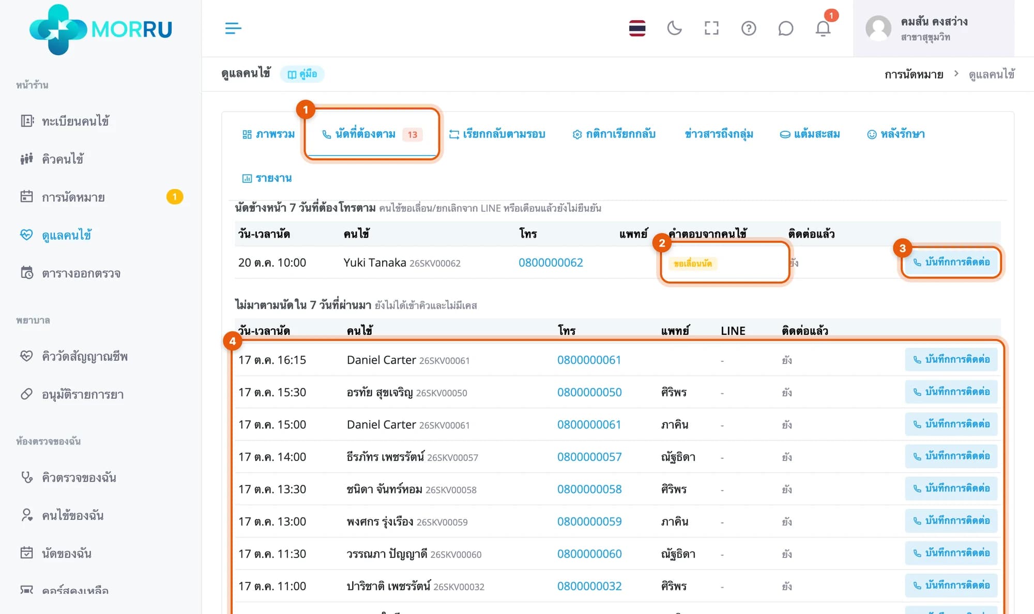Switch to นัดที่ต้องตาม tab

[372, 134]
